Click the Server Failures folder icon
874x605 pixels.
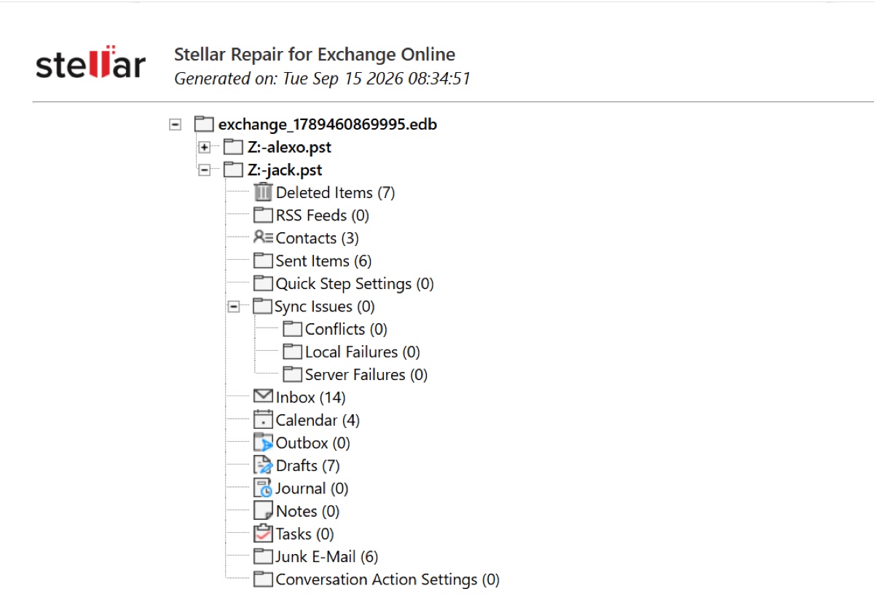[293, 374]
